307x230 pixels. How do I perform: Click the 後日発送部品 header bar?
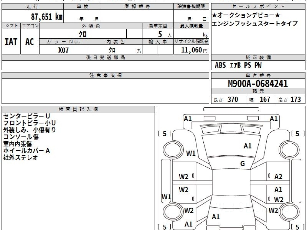[x=105, y=57]
